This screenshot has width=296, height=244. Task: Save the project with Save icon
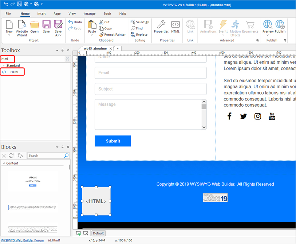pyautogui.click(x=46, y=24)
